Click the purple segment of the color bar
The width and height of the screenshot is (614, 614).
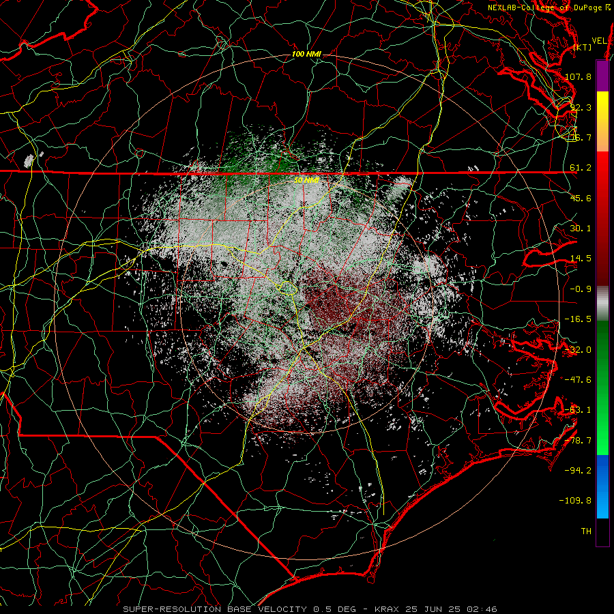point(602,76)
